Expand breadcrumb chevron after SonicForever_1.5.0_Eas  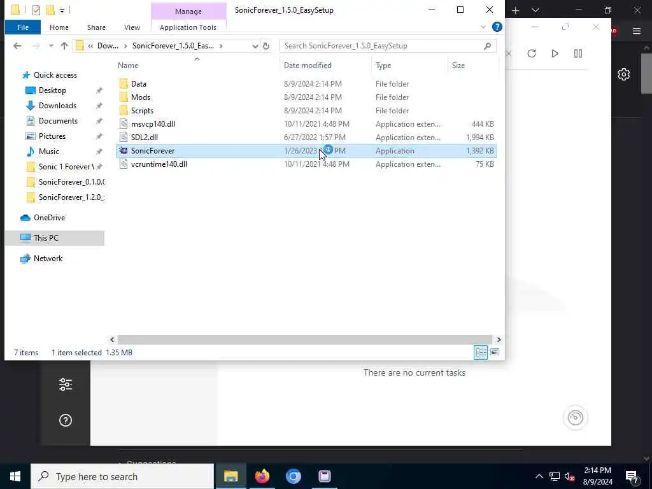221,46
